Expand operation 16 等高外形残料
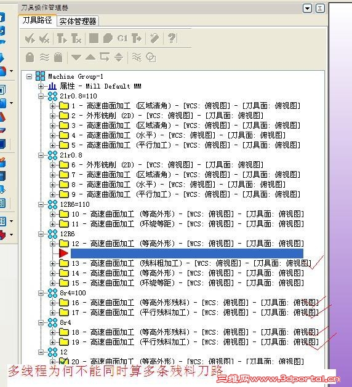Screen dimensions: 352x387 (x=52, y=303)
